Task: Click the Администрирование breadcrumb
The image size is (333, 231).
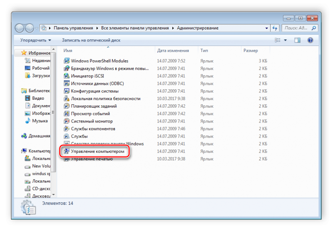Action: pyautogui.click(x=198, y=28)
